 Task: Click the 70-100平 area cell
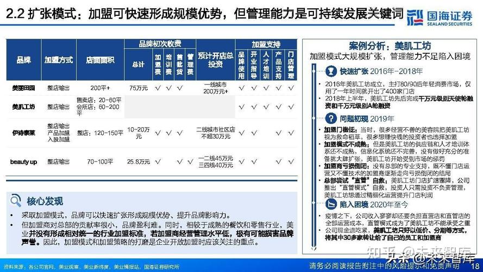100,162
